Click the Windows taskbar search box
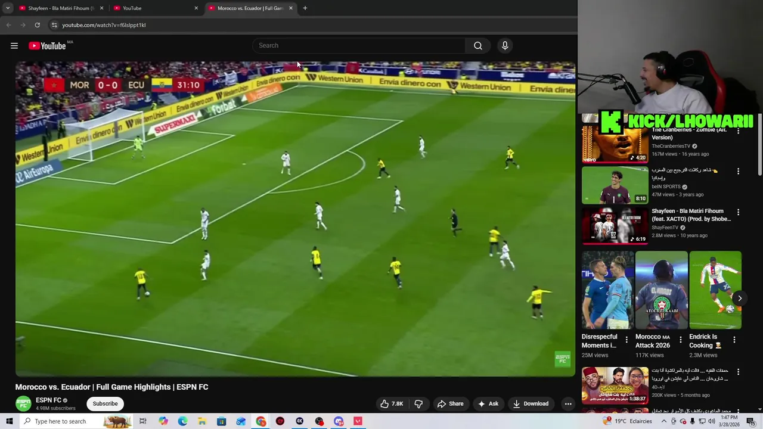The image size is (763, 429). pyautogui.click(x=76, y=421)
